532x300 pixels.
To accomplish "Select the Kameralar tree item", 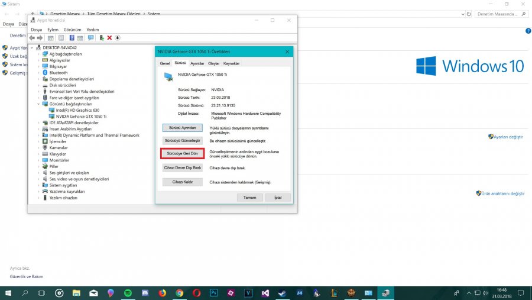I will [x=59, y=148].
